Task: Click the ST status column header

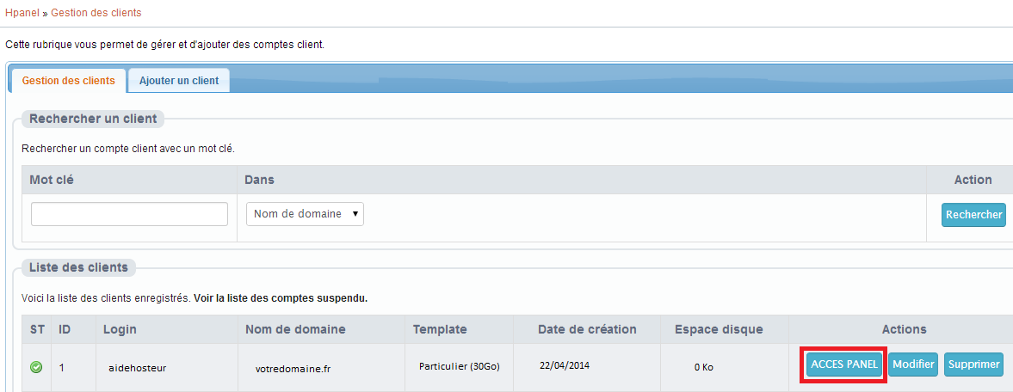Action: (x=37, y=329)
